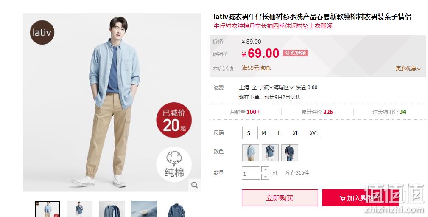Click the magnifier zoom icon on product image
The height and width of the screenshot is (217, 428).
click(195, 185)
